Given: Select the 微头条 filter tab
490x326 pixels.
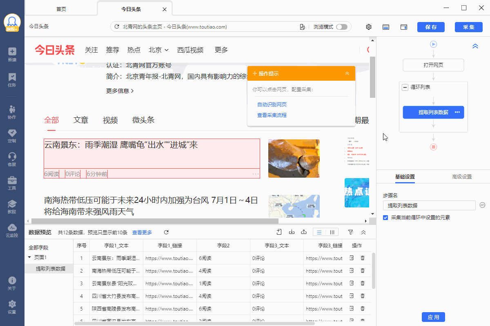Looking at the screenshot, I should tap(143, 120).
